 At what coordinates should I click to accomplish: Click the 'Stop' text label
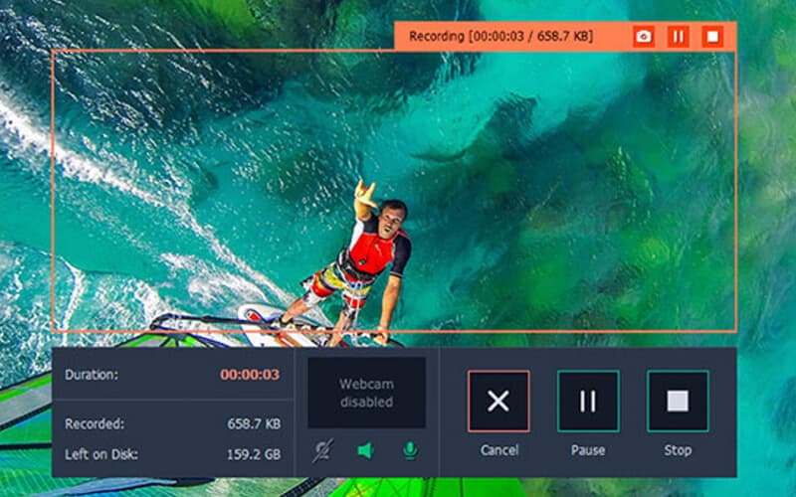tap(678, 450)
